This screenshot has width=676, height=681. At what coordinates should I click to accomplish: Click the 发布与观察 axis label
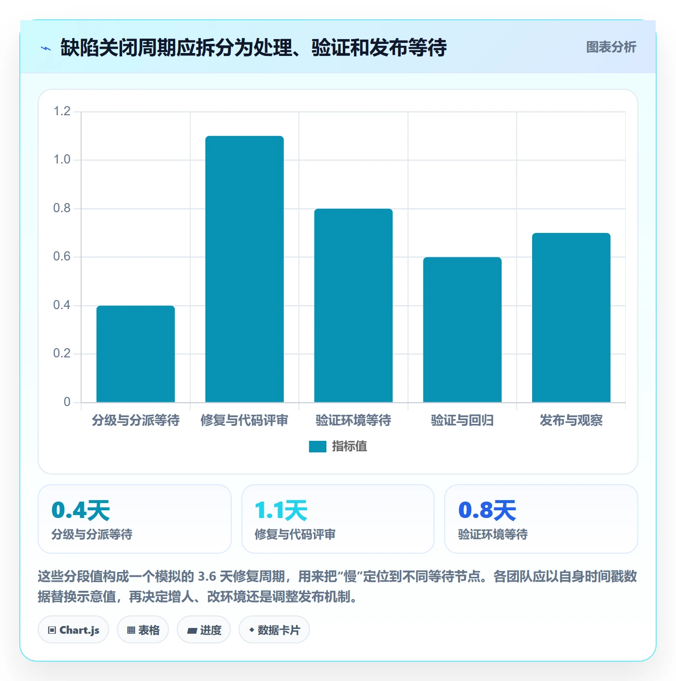pyautogui.click(x=571, y=421)
